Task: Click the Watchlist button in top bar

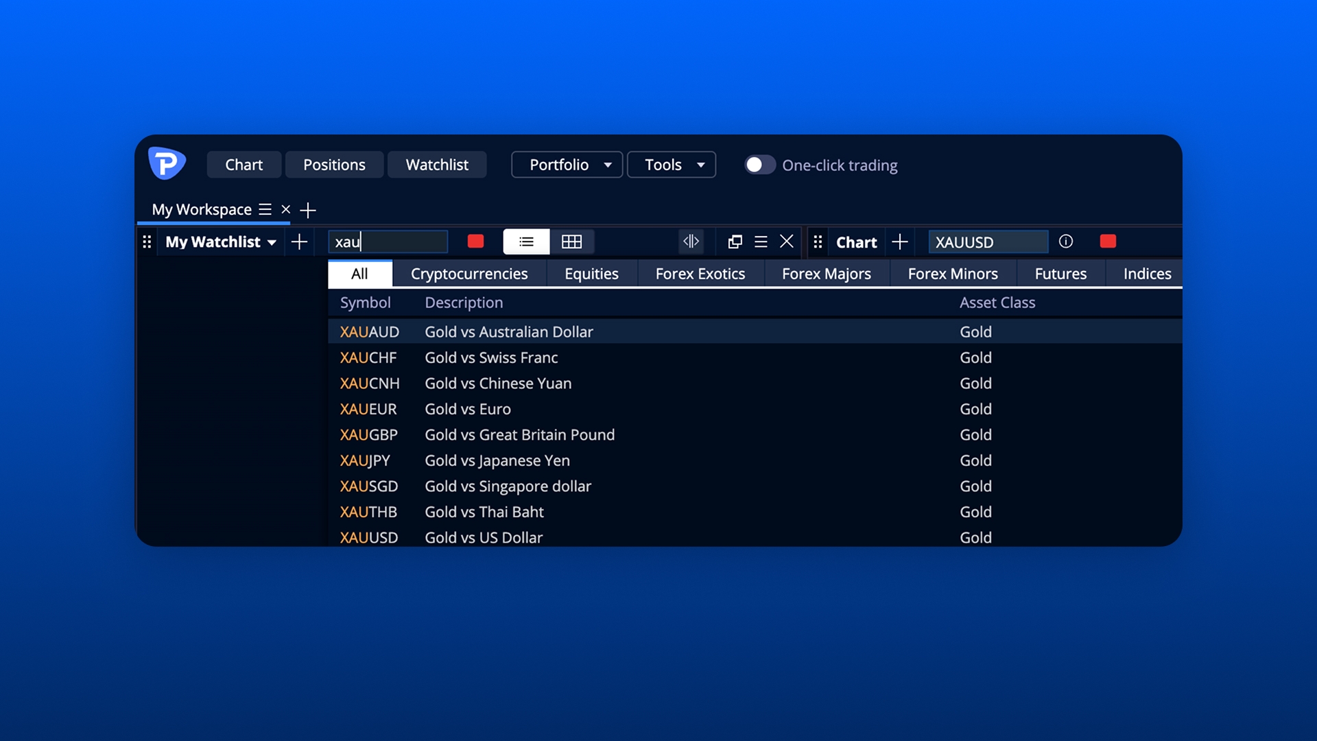Action: [437, 165]
